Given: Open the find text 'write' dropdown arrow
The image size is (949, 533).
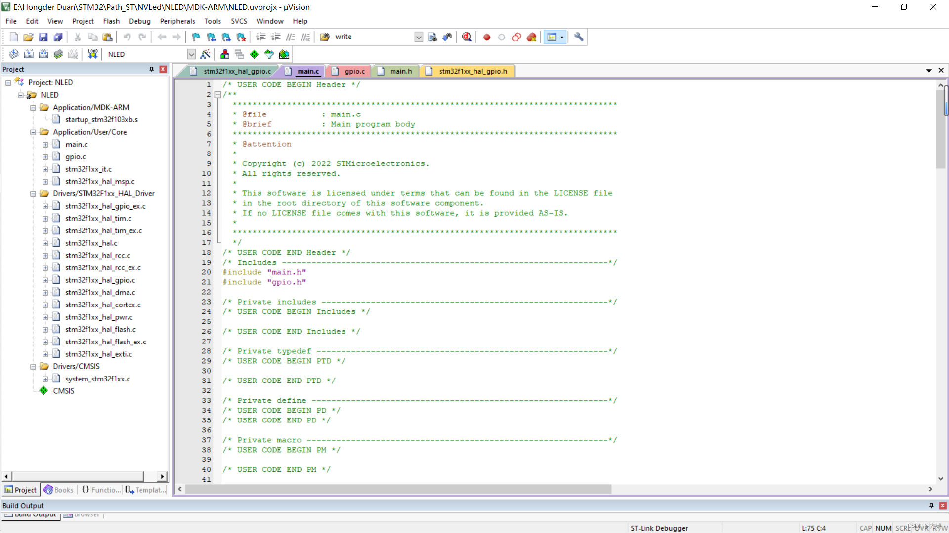Looking at the screenshot, I should [419, 37].
